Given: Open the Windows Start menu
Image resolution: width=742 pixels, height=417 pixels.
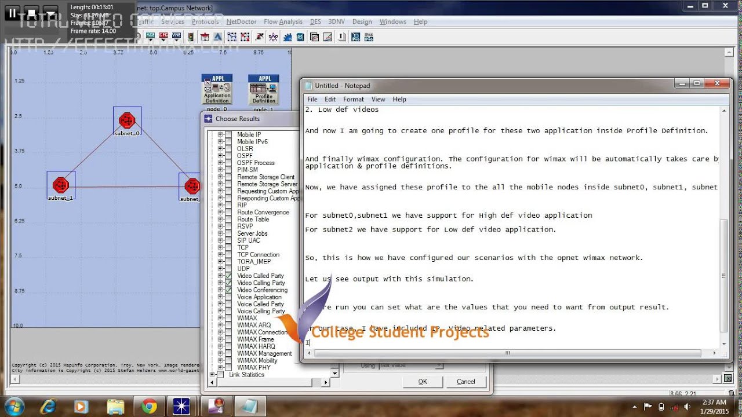Looking at the screenshot, I should tap(13, 406).
